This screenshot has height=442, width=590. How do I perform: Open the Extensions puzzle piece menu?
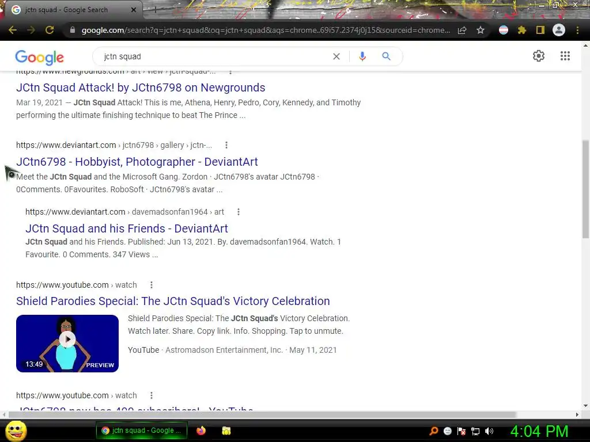click(x=522, y=30)
